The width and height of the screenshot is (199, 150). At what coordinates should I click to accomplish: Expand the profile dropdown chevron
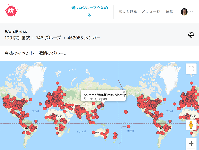(192, 12)
